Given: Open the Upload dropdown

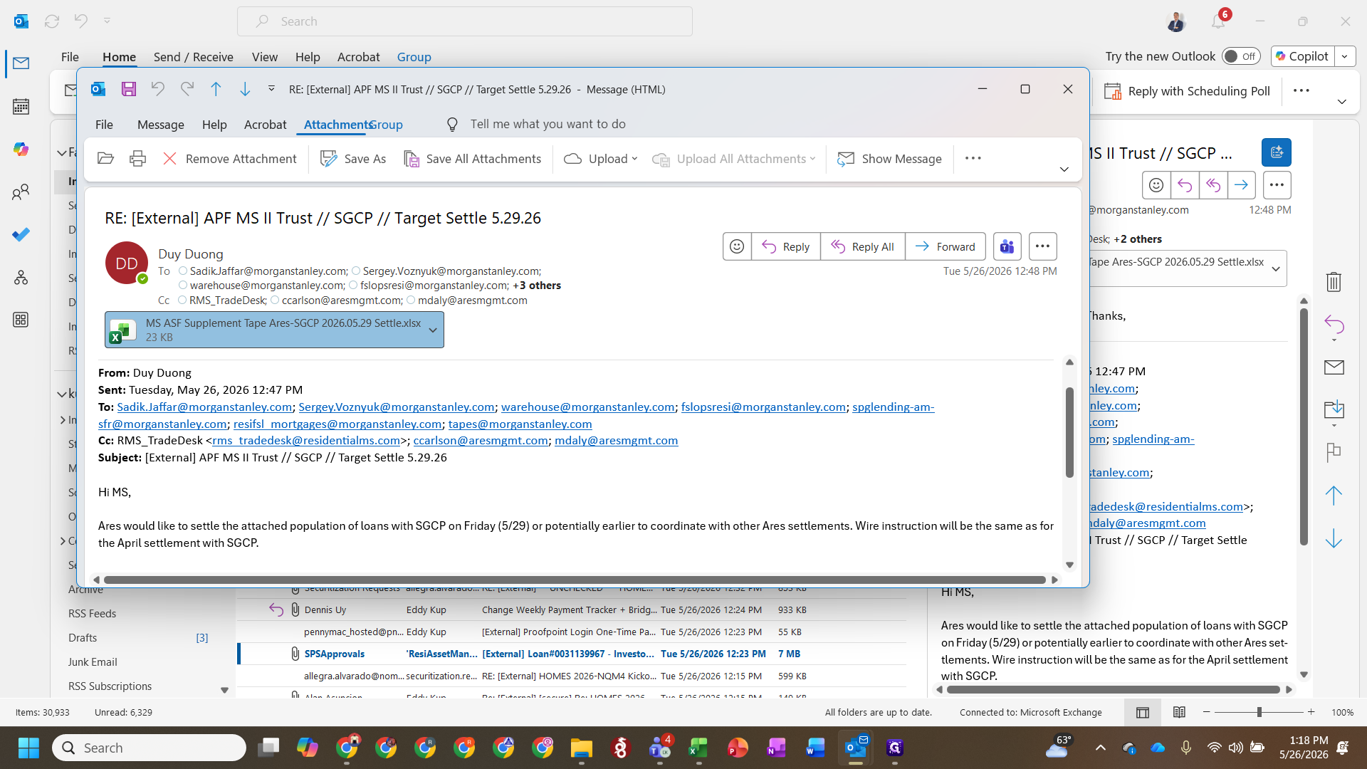Looking at the screenshot, I should point(601,158).
